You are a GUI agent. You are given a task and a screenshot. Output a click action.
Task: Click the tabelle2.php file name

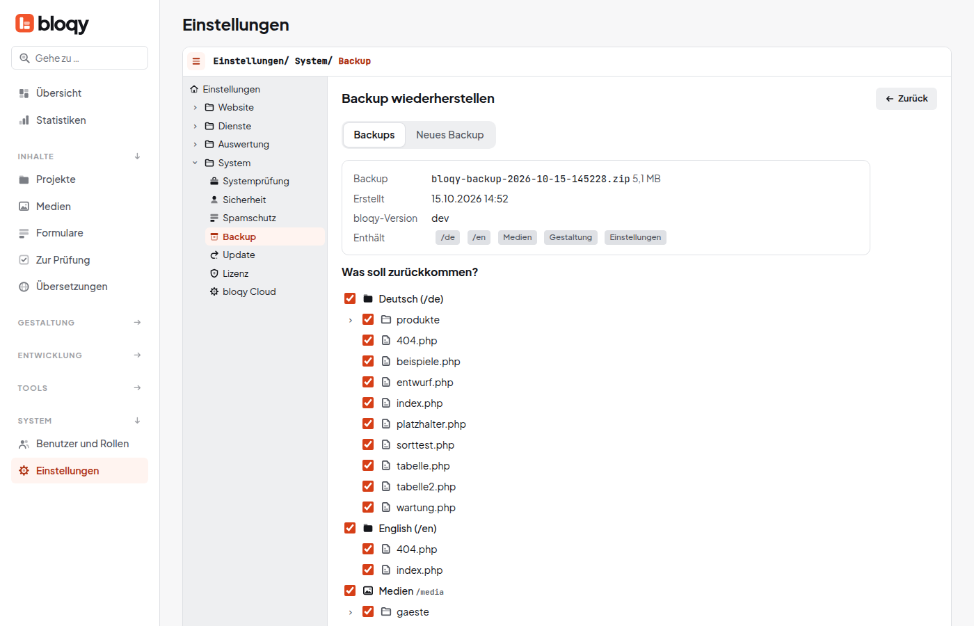pos(426,487)
